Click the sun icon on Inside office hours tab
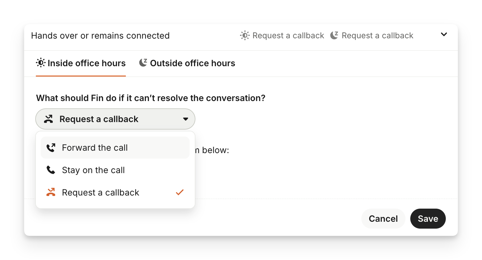 tap(41, 63)
